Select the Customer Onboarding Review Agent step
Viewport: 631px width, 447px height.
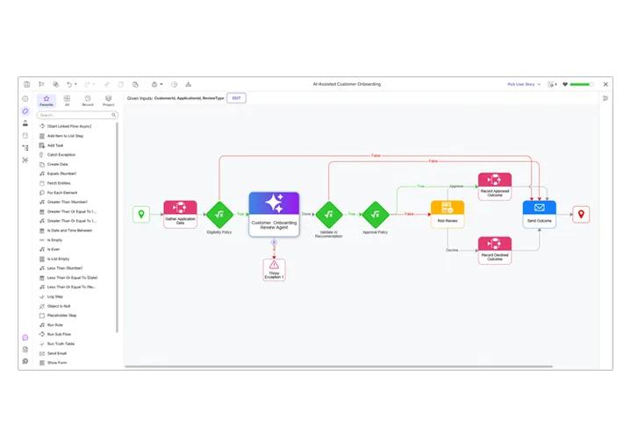click(x=274, y=214)
